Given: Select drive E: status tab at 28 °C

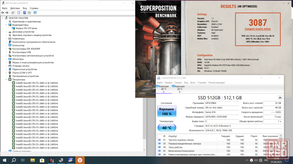Looking at the screenshot, I should pos(180,89).
